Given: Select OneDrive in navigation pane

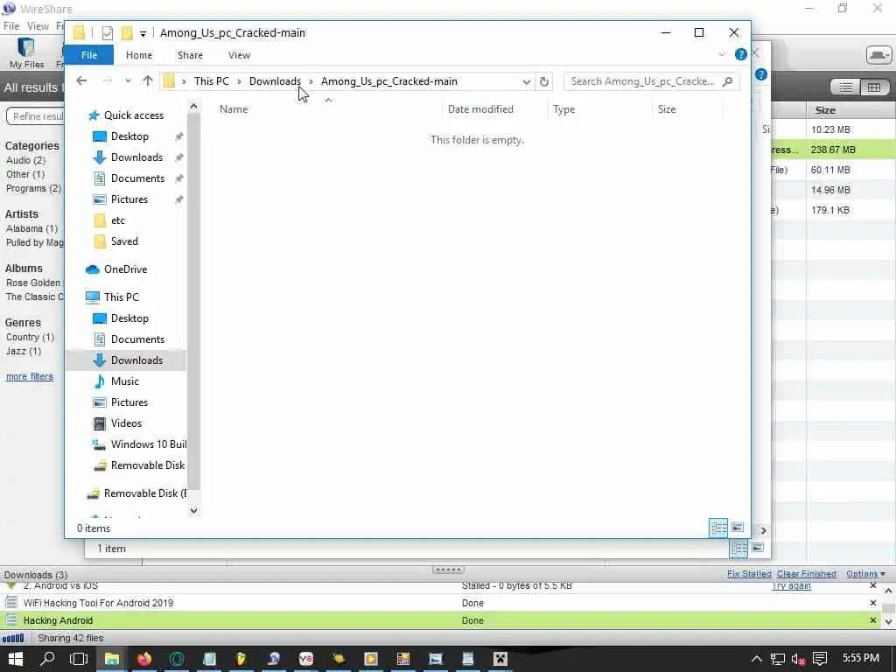Looking at the screenshot, I should (x=125, y=269).
